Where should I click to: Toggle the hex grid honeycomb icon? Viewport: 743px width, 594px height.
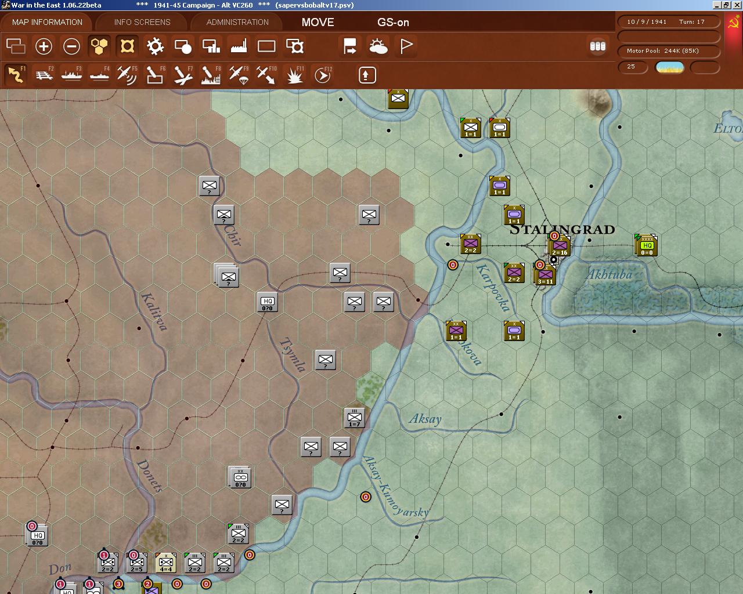click(99, 46)
